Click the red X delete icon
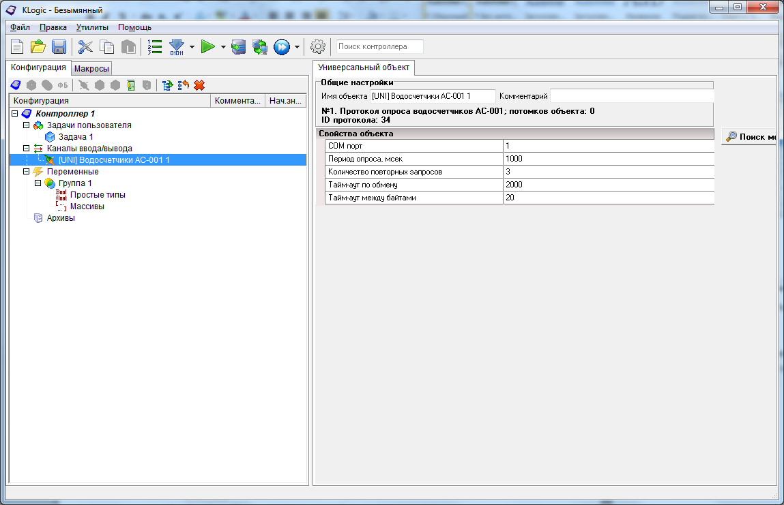The width and height of the screenshot is (784, 505). click(199, 85)
